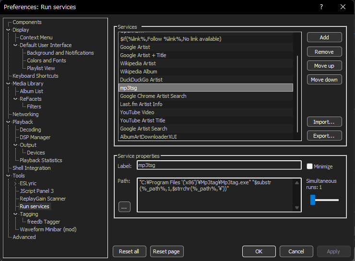Open the ReplayGain Scanner page
The height and width of the screenshot is (261, 355).
pyautogui.click(x=43, y=199)
